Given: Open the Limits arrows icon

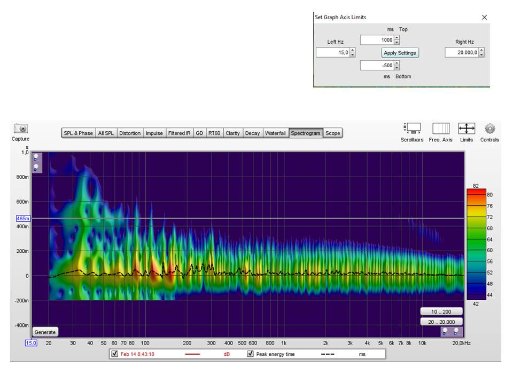Looking at the screenshot, I should tap(467, 129).
